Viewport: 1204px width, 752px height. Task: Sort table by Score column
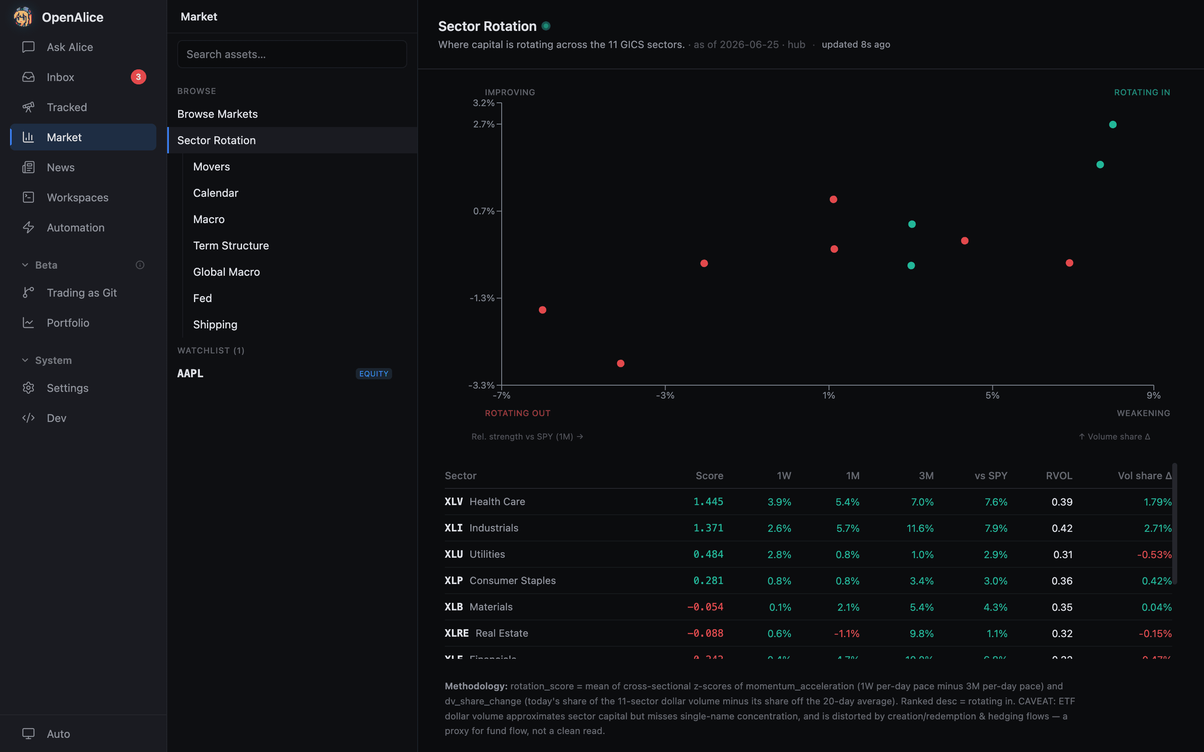click(709, 476)
